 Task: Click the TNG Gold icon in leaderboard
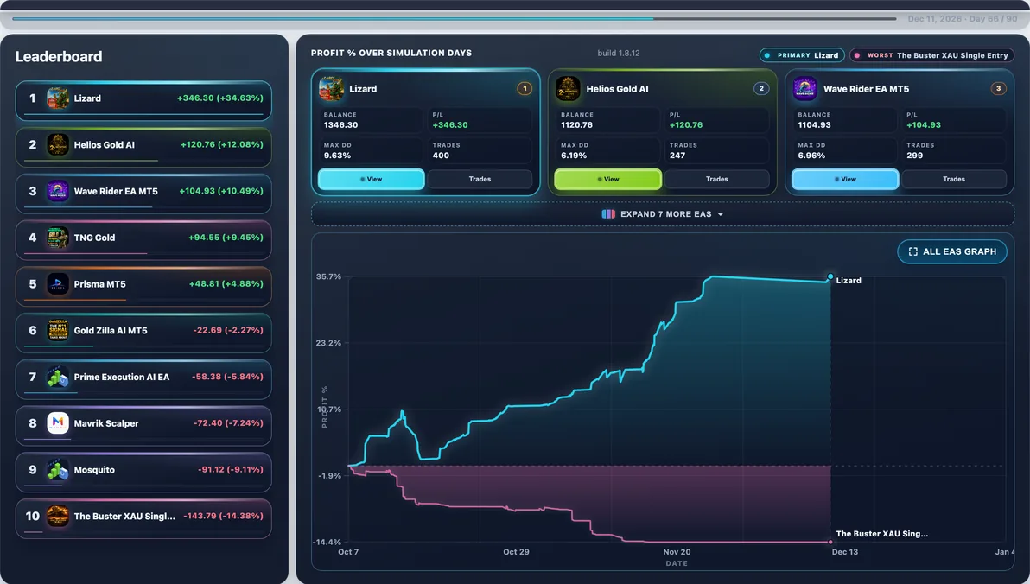58,238
